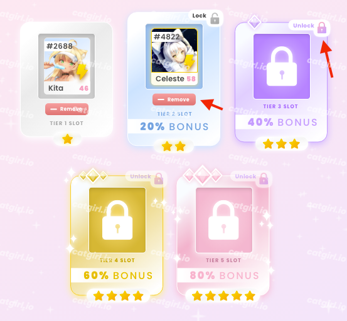The width and height of the screenshot is (347, 321).
Task: Click the large white padlock in Tier 4 slot
Action: coord(117,220)
